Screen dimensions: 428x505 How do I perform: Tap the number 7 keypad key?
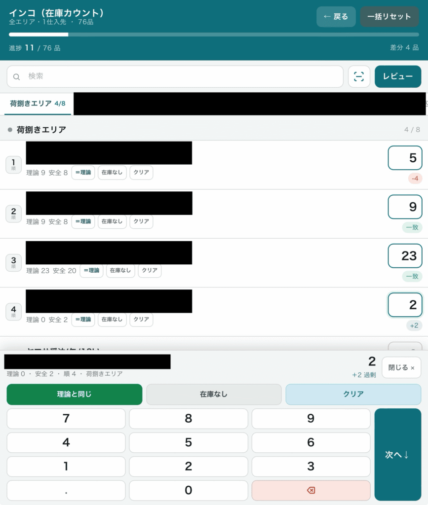point(66,418)
